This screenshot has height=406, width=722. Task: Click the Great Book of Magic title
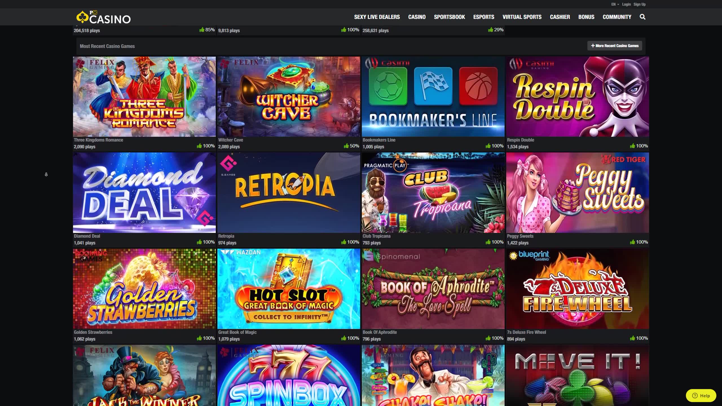(x=237, y=332)
